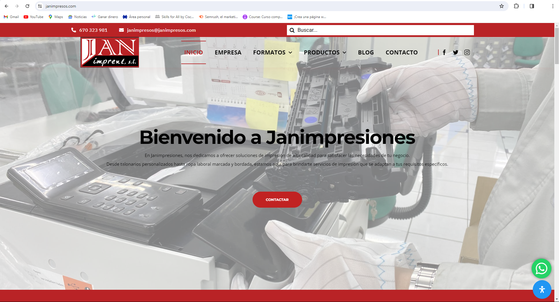Open the Noticias bookmark
Viewport: 559px width, 302px height.
coord(77,17)
